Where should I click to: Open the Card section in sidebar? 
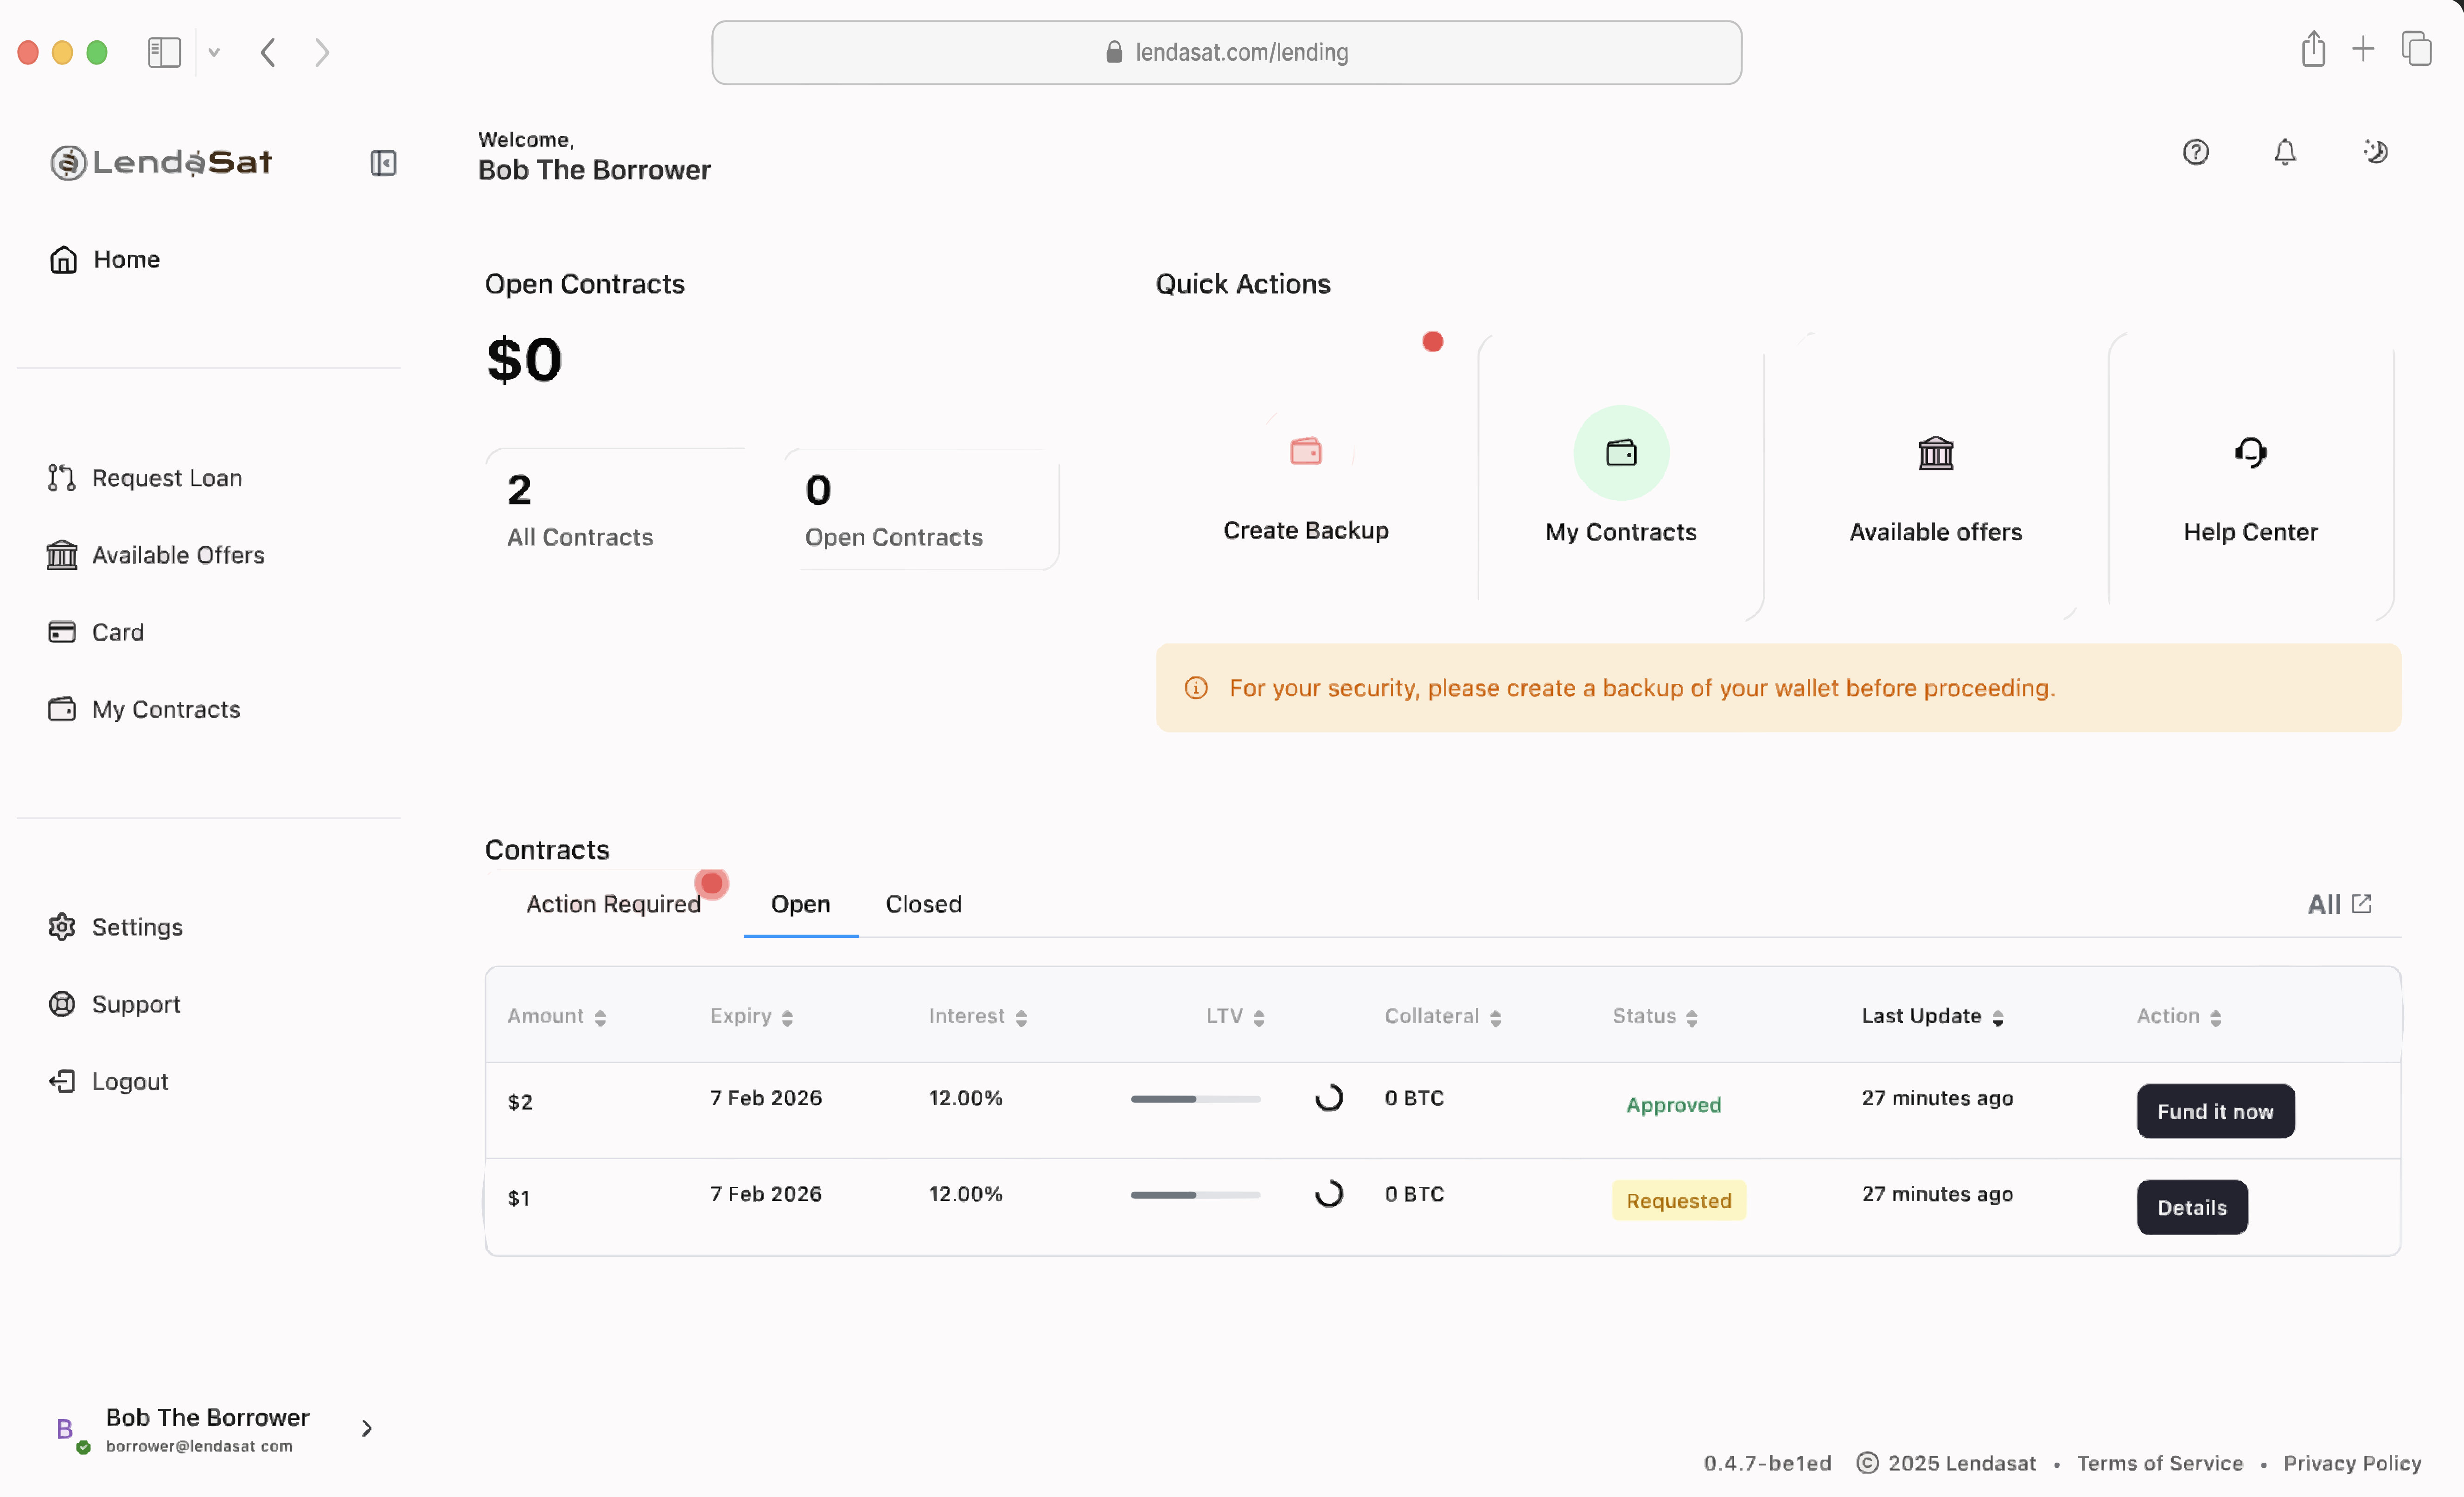coord(117,632)
